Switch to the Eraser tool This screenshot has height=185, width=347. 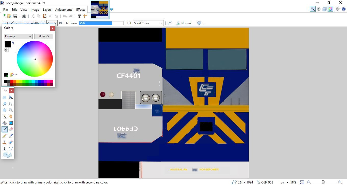pos(11,129)
